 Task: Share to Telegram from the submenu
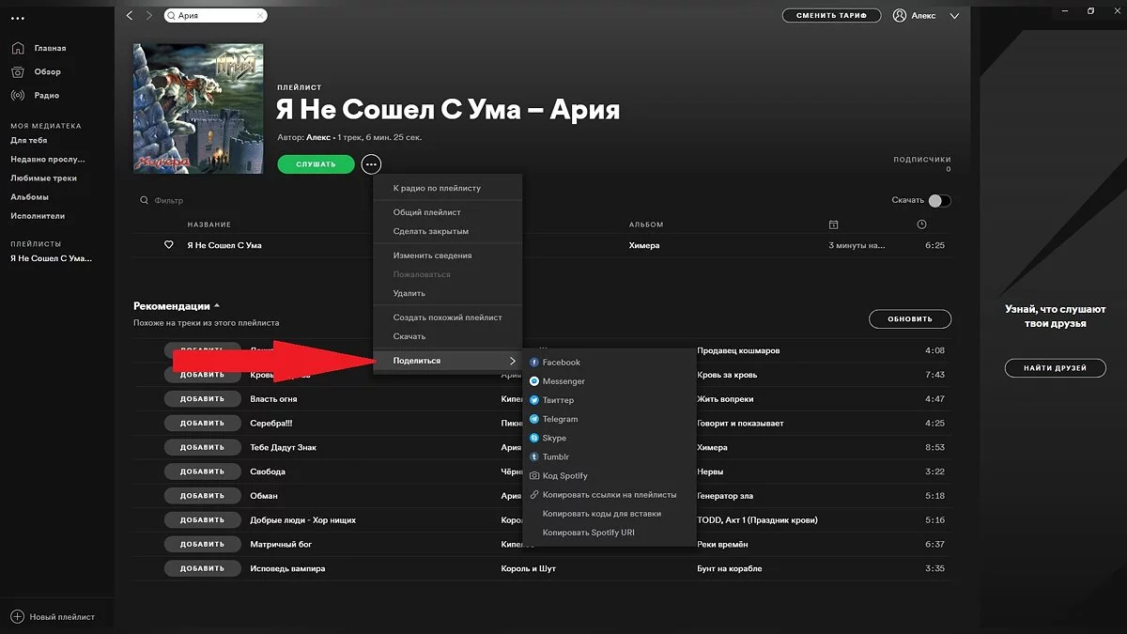[x=560, y=419]
